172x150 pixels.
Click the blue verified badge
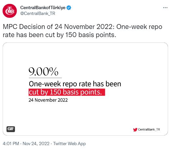[x=69, y=8]
